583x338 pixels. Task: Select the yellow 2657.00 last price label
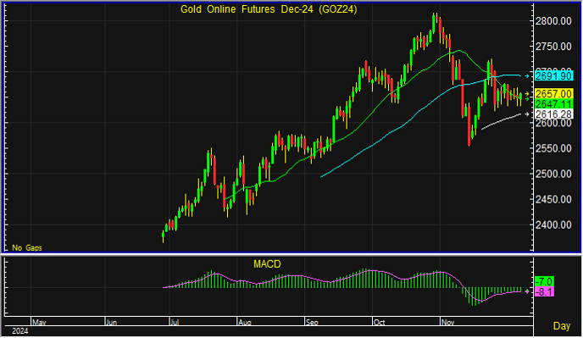553,94
